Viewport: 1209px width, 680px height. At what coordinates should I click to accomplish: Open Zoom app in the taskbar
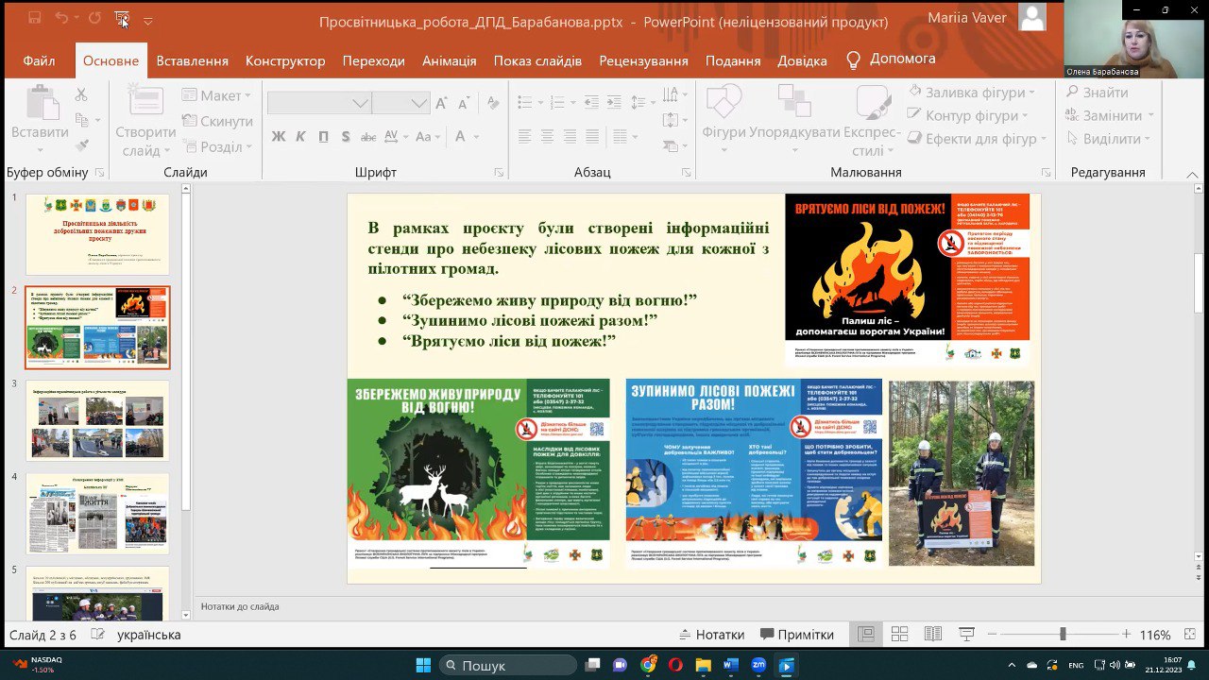tap(758, 666)
